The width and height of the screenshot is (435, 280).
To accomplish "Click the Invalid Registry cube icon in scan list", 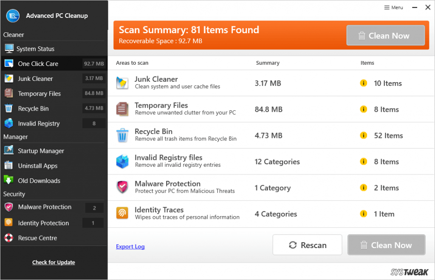I will coord(122,161).
